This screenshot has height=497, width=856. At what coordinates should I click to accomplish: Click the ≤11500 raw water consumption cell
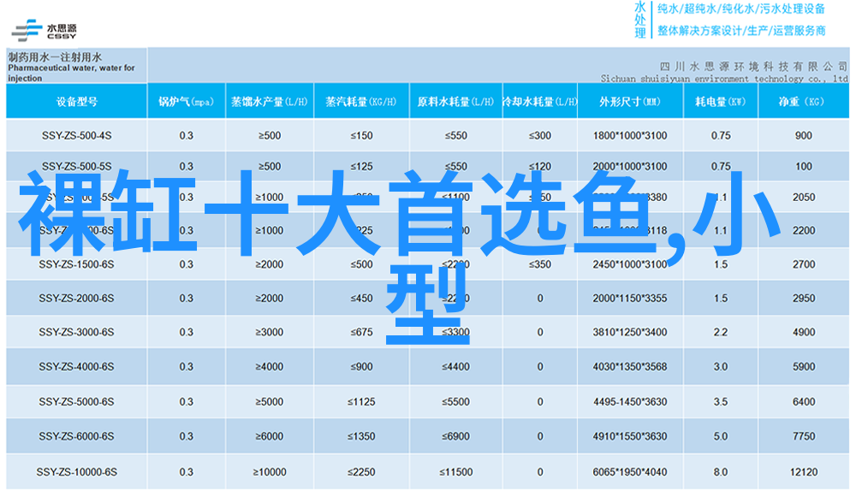tap(455, 472)
